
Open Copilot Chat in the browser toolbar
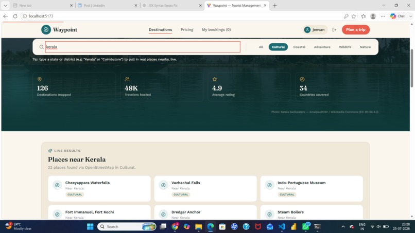tap(398, 16)
